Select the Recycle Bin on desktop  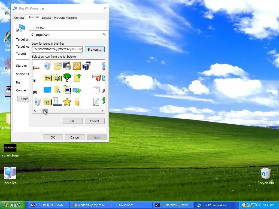(x=265, y=176)
